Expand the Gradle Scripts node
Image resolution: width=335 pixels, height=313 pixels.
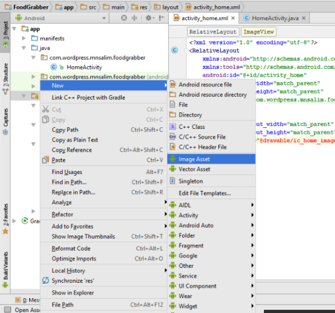(14, 221)
